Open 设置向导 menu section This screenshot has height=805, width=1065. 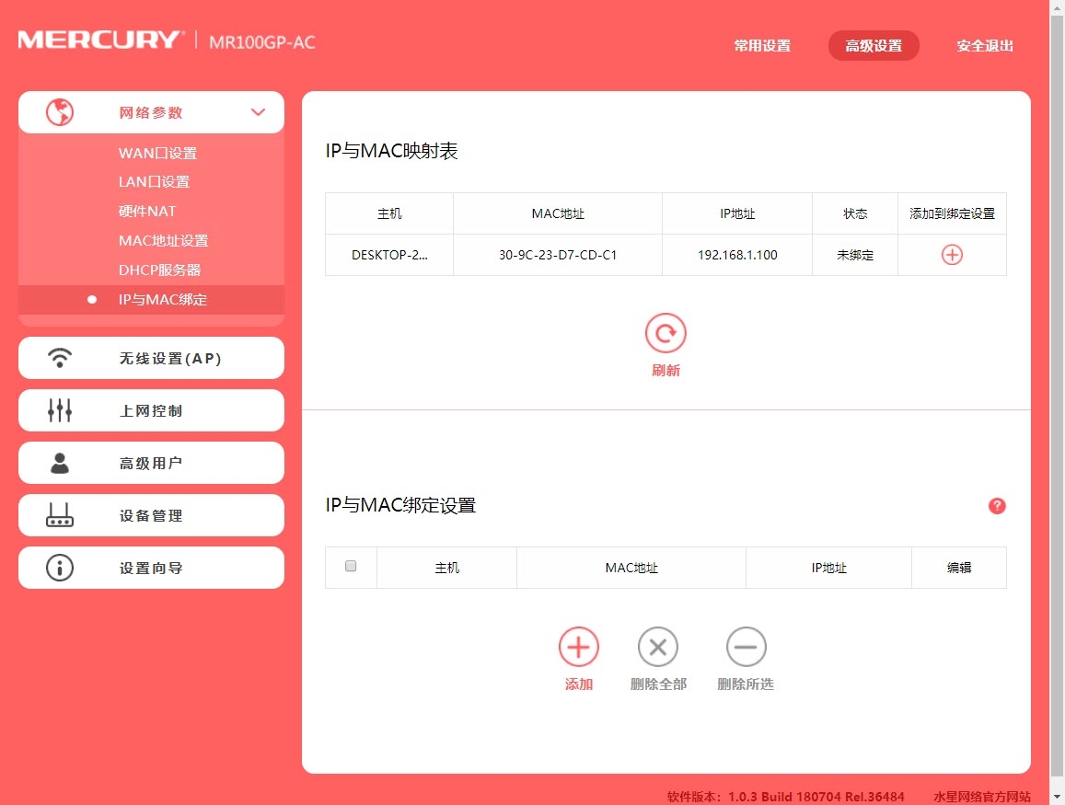151,568
